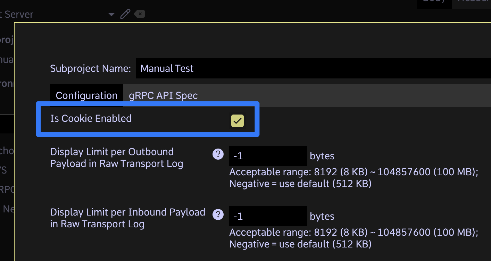Click the Subproject Name field containing Manual Test
Screen dimensions: 491x261
[x=314, y=68]
